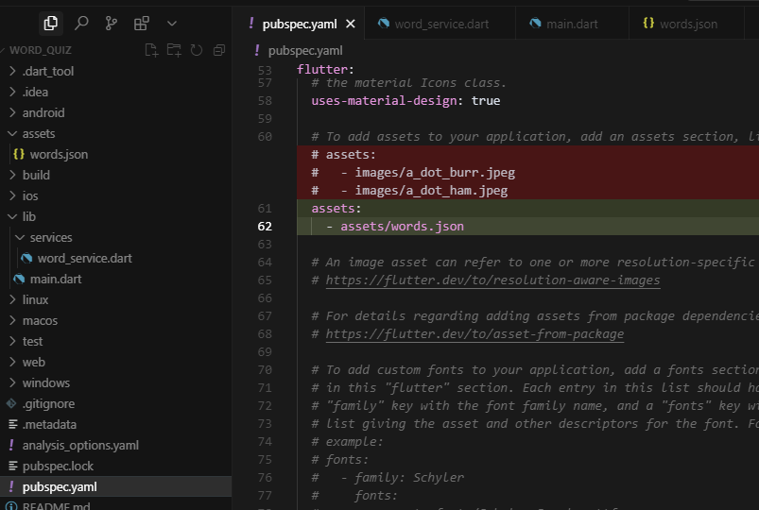Expand the linux folder
The height and width of the screenshot is (510, 759).
[116, 300]
